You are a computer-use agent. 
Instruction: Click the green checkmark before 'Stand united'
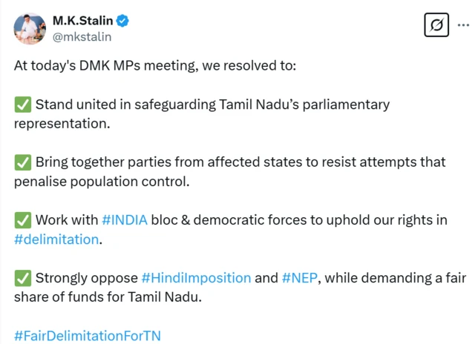(22, 105)
